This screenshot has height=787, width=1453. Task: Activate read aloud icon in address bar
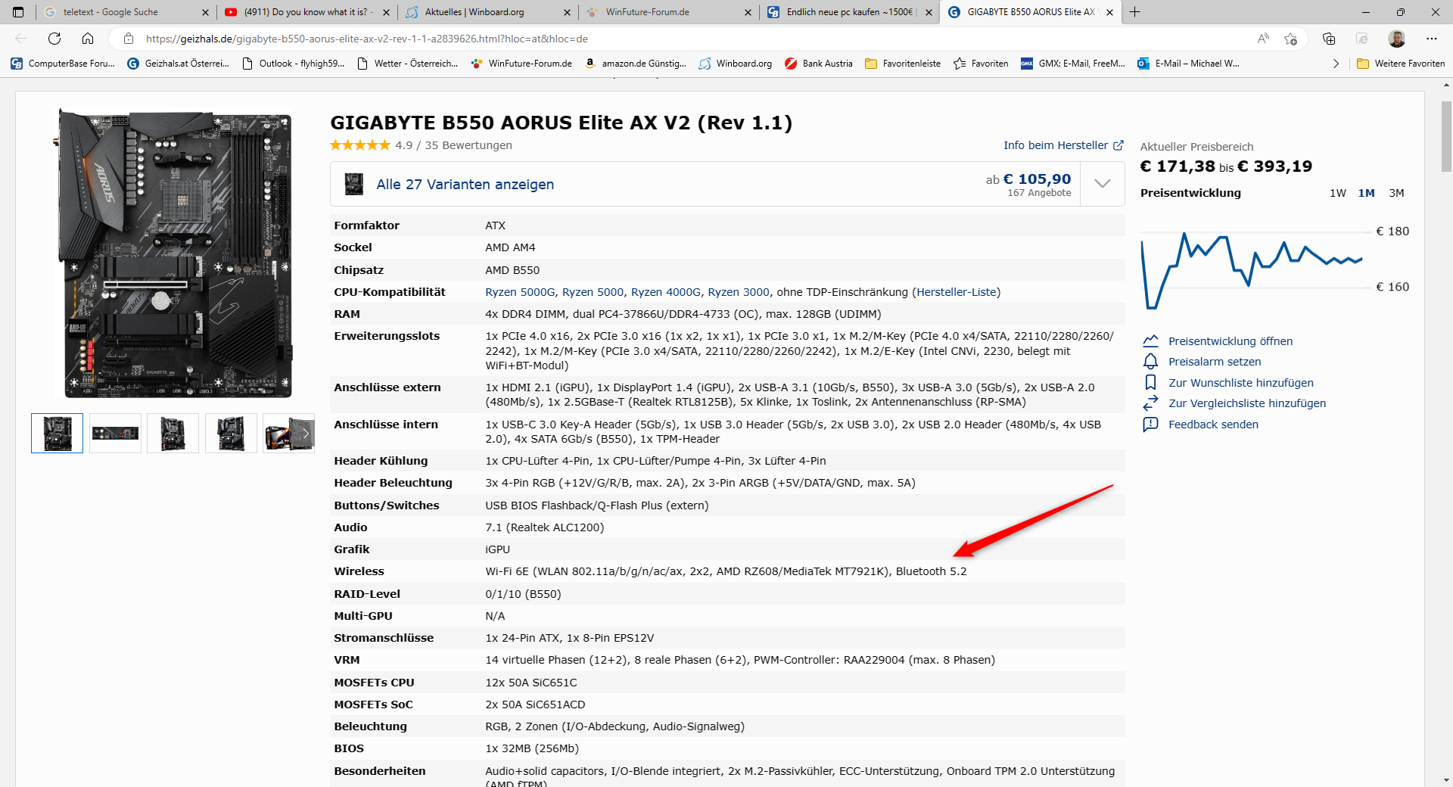point(1263,39)
